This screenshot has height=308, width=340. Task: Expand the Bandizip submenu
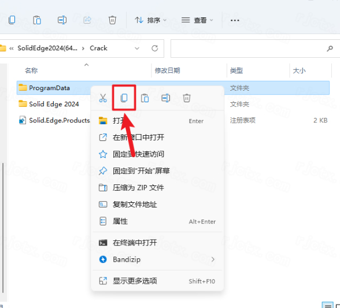157,259
